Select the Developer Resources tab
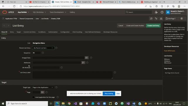Image resolution: width=188 pixels, height=106 pixels. pos(110,32)
